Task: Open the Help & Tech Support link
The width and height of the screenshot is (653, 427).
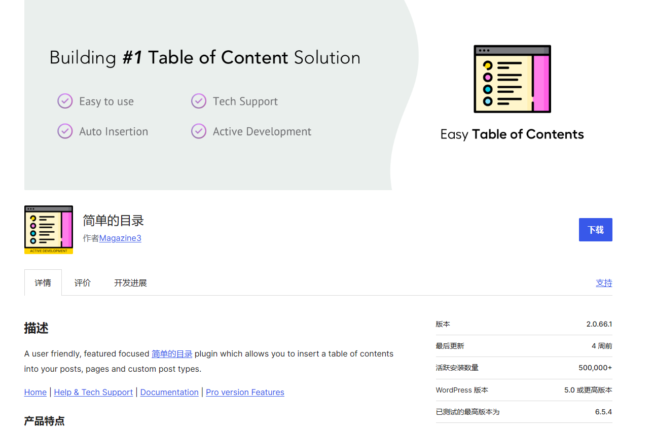Action: coord(93,392)
